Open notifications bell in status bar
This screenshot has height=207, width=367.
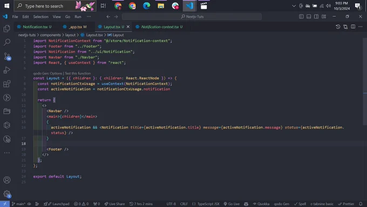coord(361,204)
